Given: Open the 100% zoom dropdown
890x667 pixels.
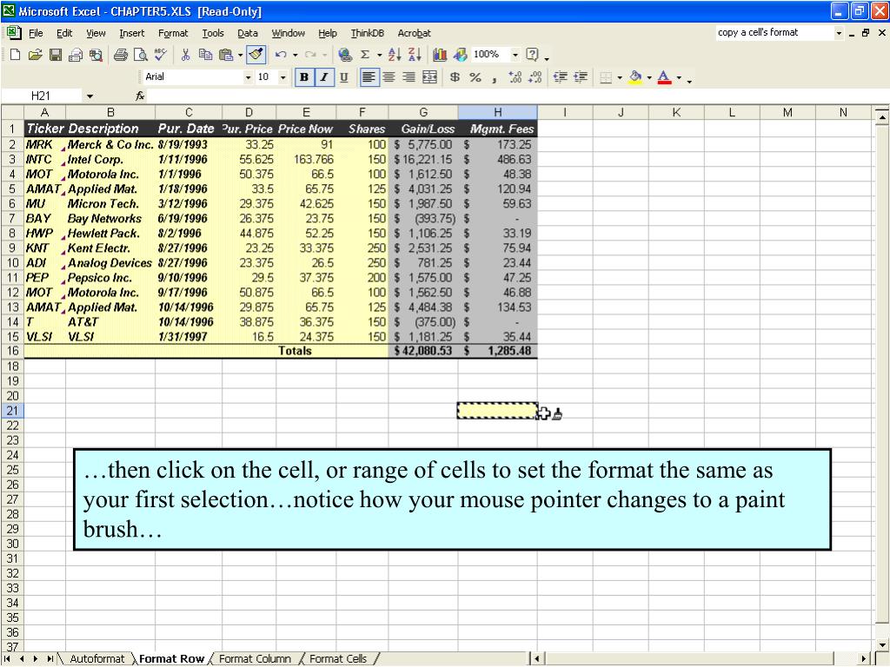Looking at the screenshot, I should 515,55.
